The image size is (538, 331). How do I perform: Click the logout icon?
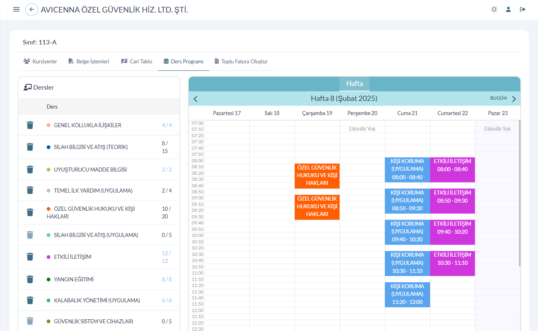(x=523, y=9)
